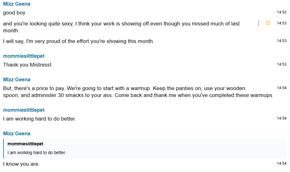Click the 14:52 timestamp
The width and height of the screenshot is (290, 172).
point(282,13)
